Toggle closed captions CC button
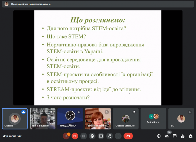This screenshot has height=142, width=196. pyautogui.click(x=83, y=136)
